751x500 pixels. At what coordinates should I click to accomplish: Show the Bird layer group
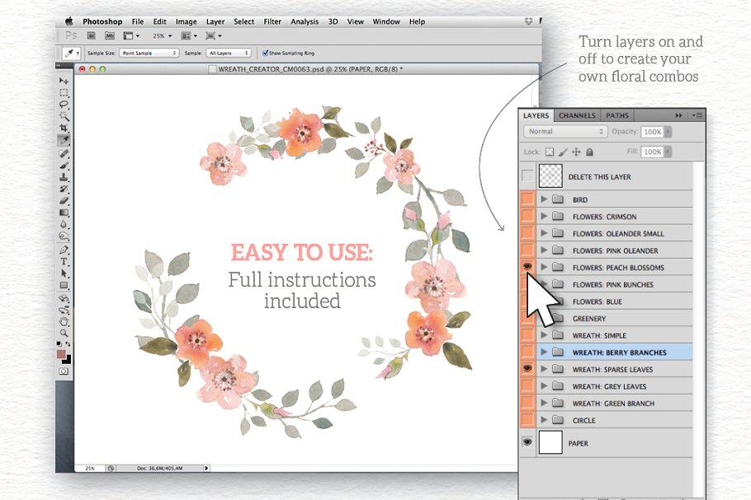527,199
